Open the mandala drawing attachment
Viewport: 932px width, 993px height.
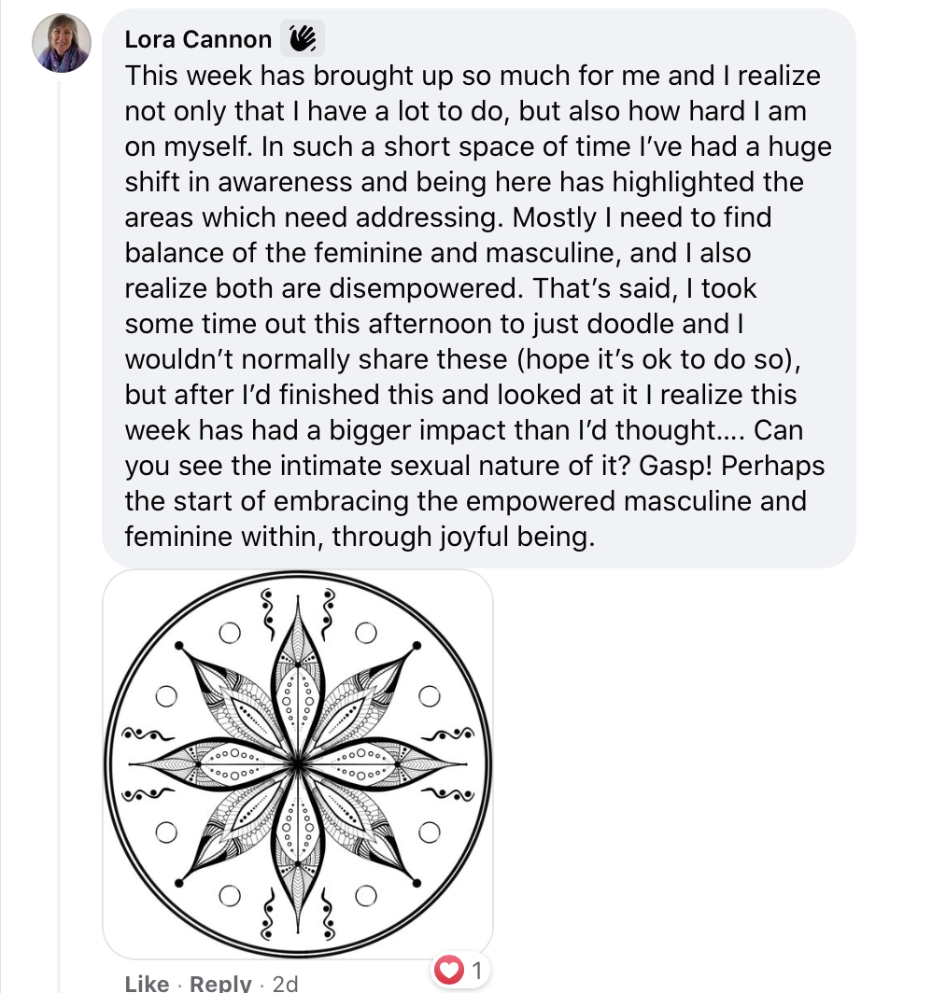click(x=297, y=763)
